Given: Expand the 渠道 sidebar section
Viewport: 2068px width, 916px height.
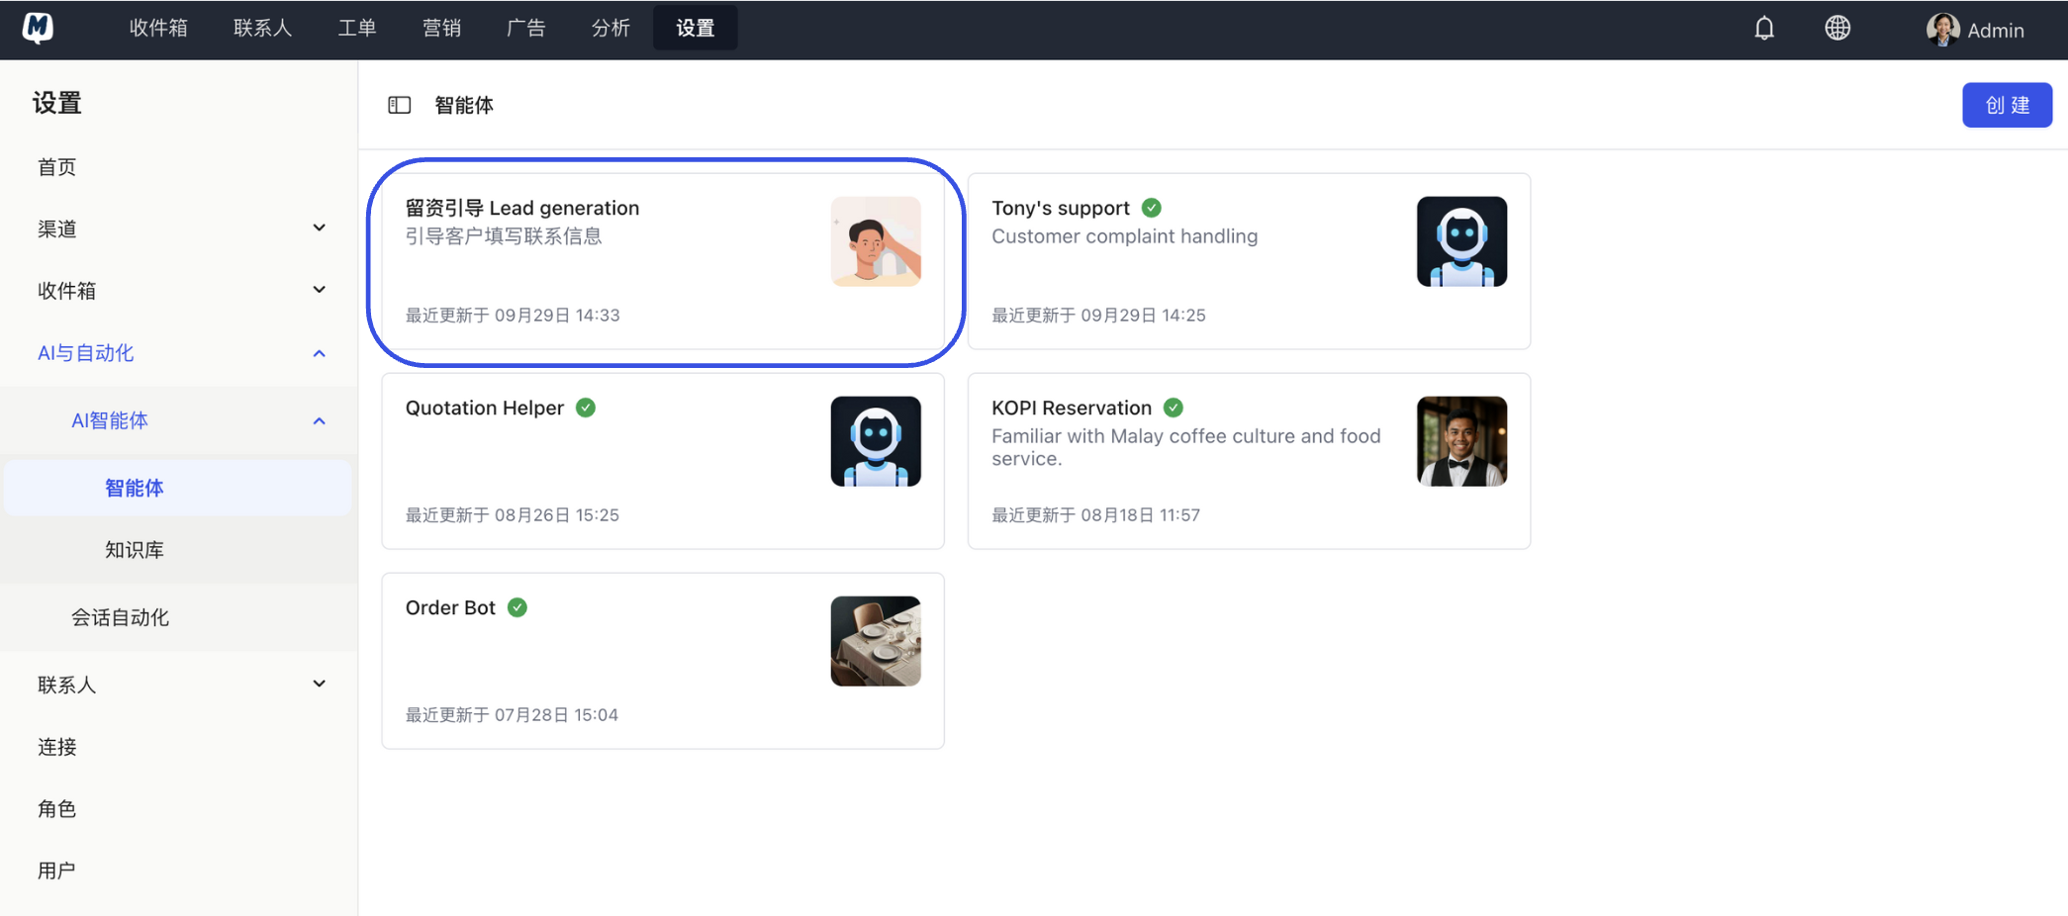Looking at the screenshot, I should point(319,229).
